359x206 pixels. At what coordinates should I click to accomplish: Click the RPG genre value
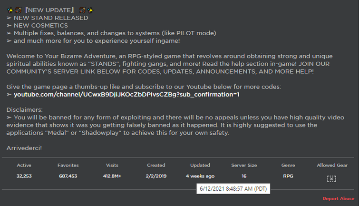tap(288, 176)
